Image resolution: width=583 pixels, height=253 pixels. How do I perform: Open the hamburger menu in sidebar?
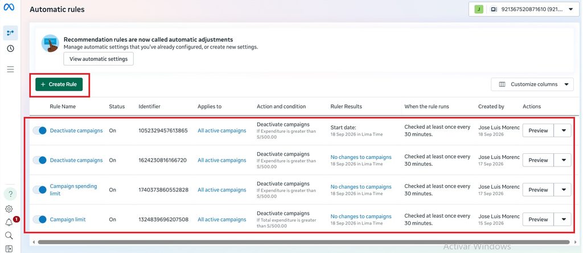tap(10, 69)
